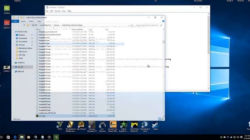This screenshot has width=250, height=140.
Task: Select the Untitled desktop icon
Action: coord(7,9)
